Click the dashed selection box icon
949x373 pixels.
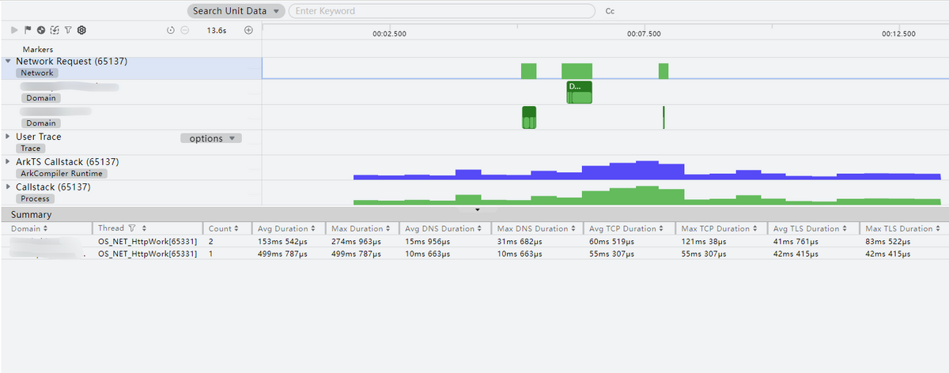[54, 30]
